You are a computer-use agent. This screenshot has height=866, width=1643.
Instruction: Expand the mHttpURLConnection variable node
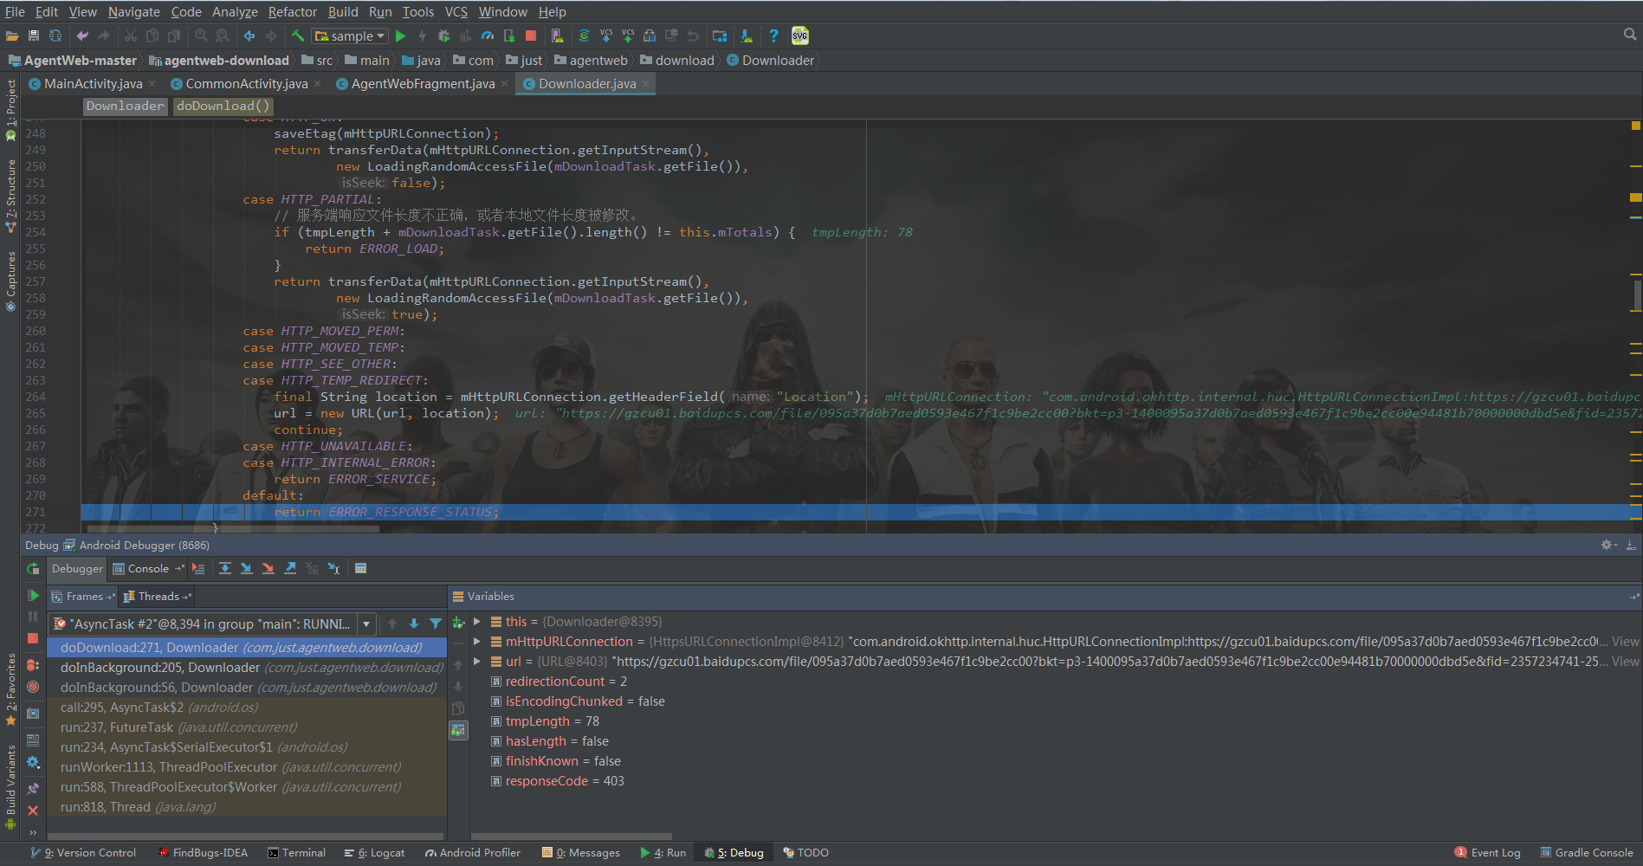476,642
